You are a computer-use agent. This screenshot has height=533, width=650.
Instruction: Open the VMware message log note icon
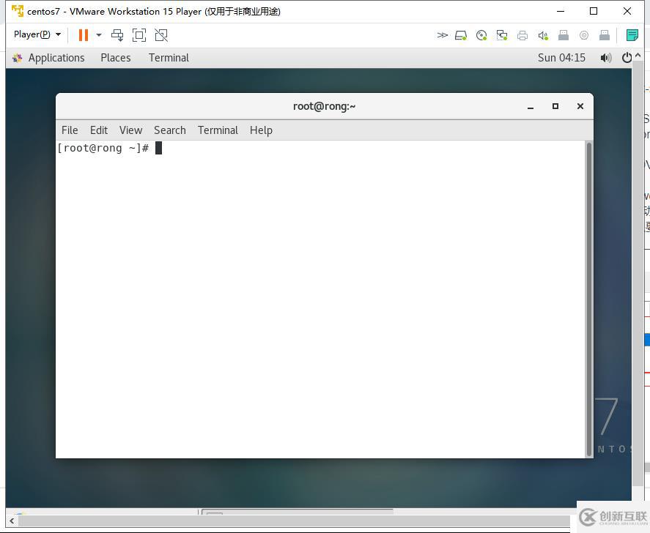click(632, 35)
